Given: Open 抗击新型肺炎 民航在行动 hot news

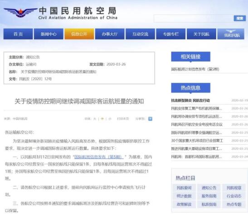Looking at the screenshot, I should coord(190,100).
